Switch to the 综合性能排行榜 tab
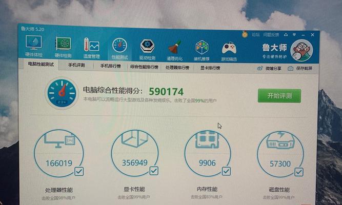Viewport: 342px width, 205px height. [x=144, y=67]
